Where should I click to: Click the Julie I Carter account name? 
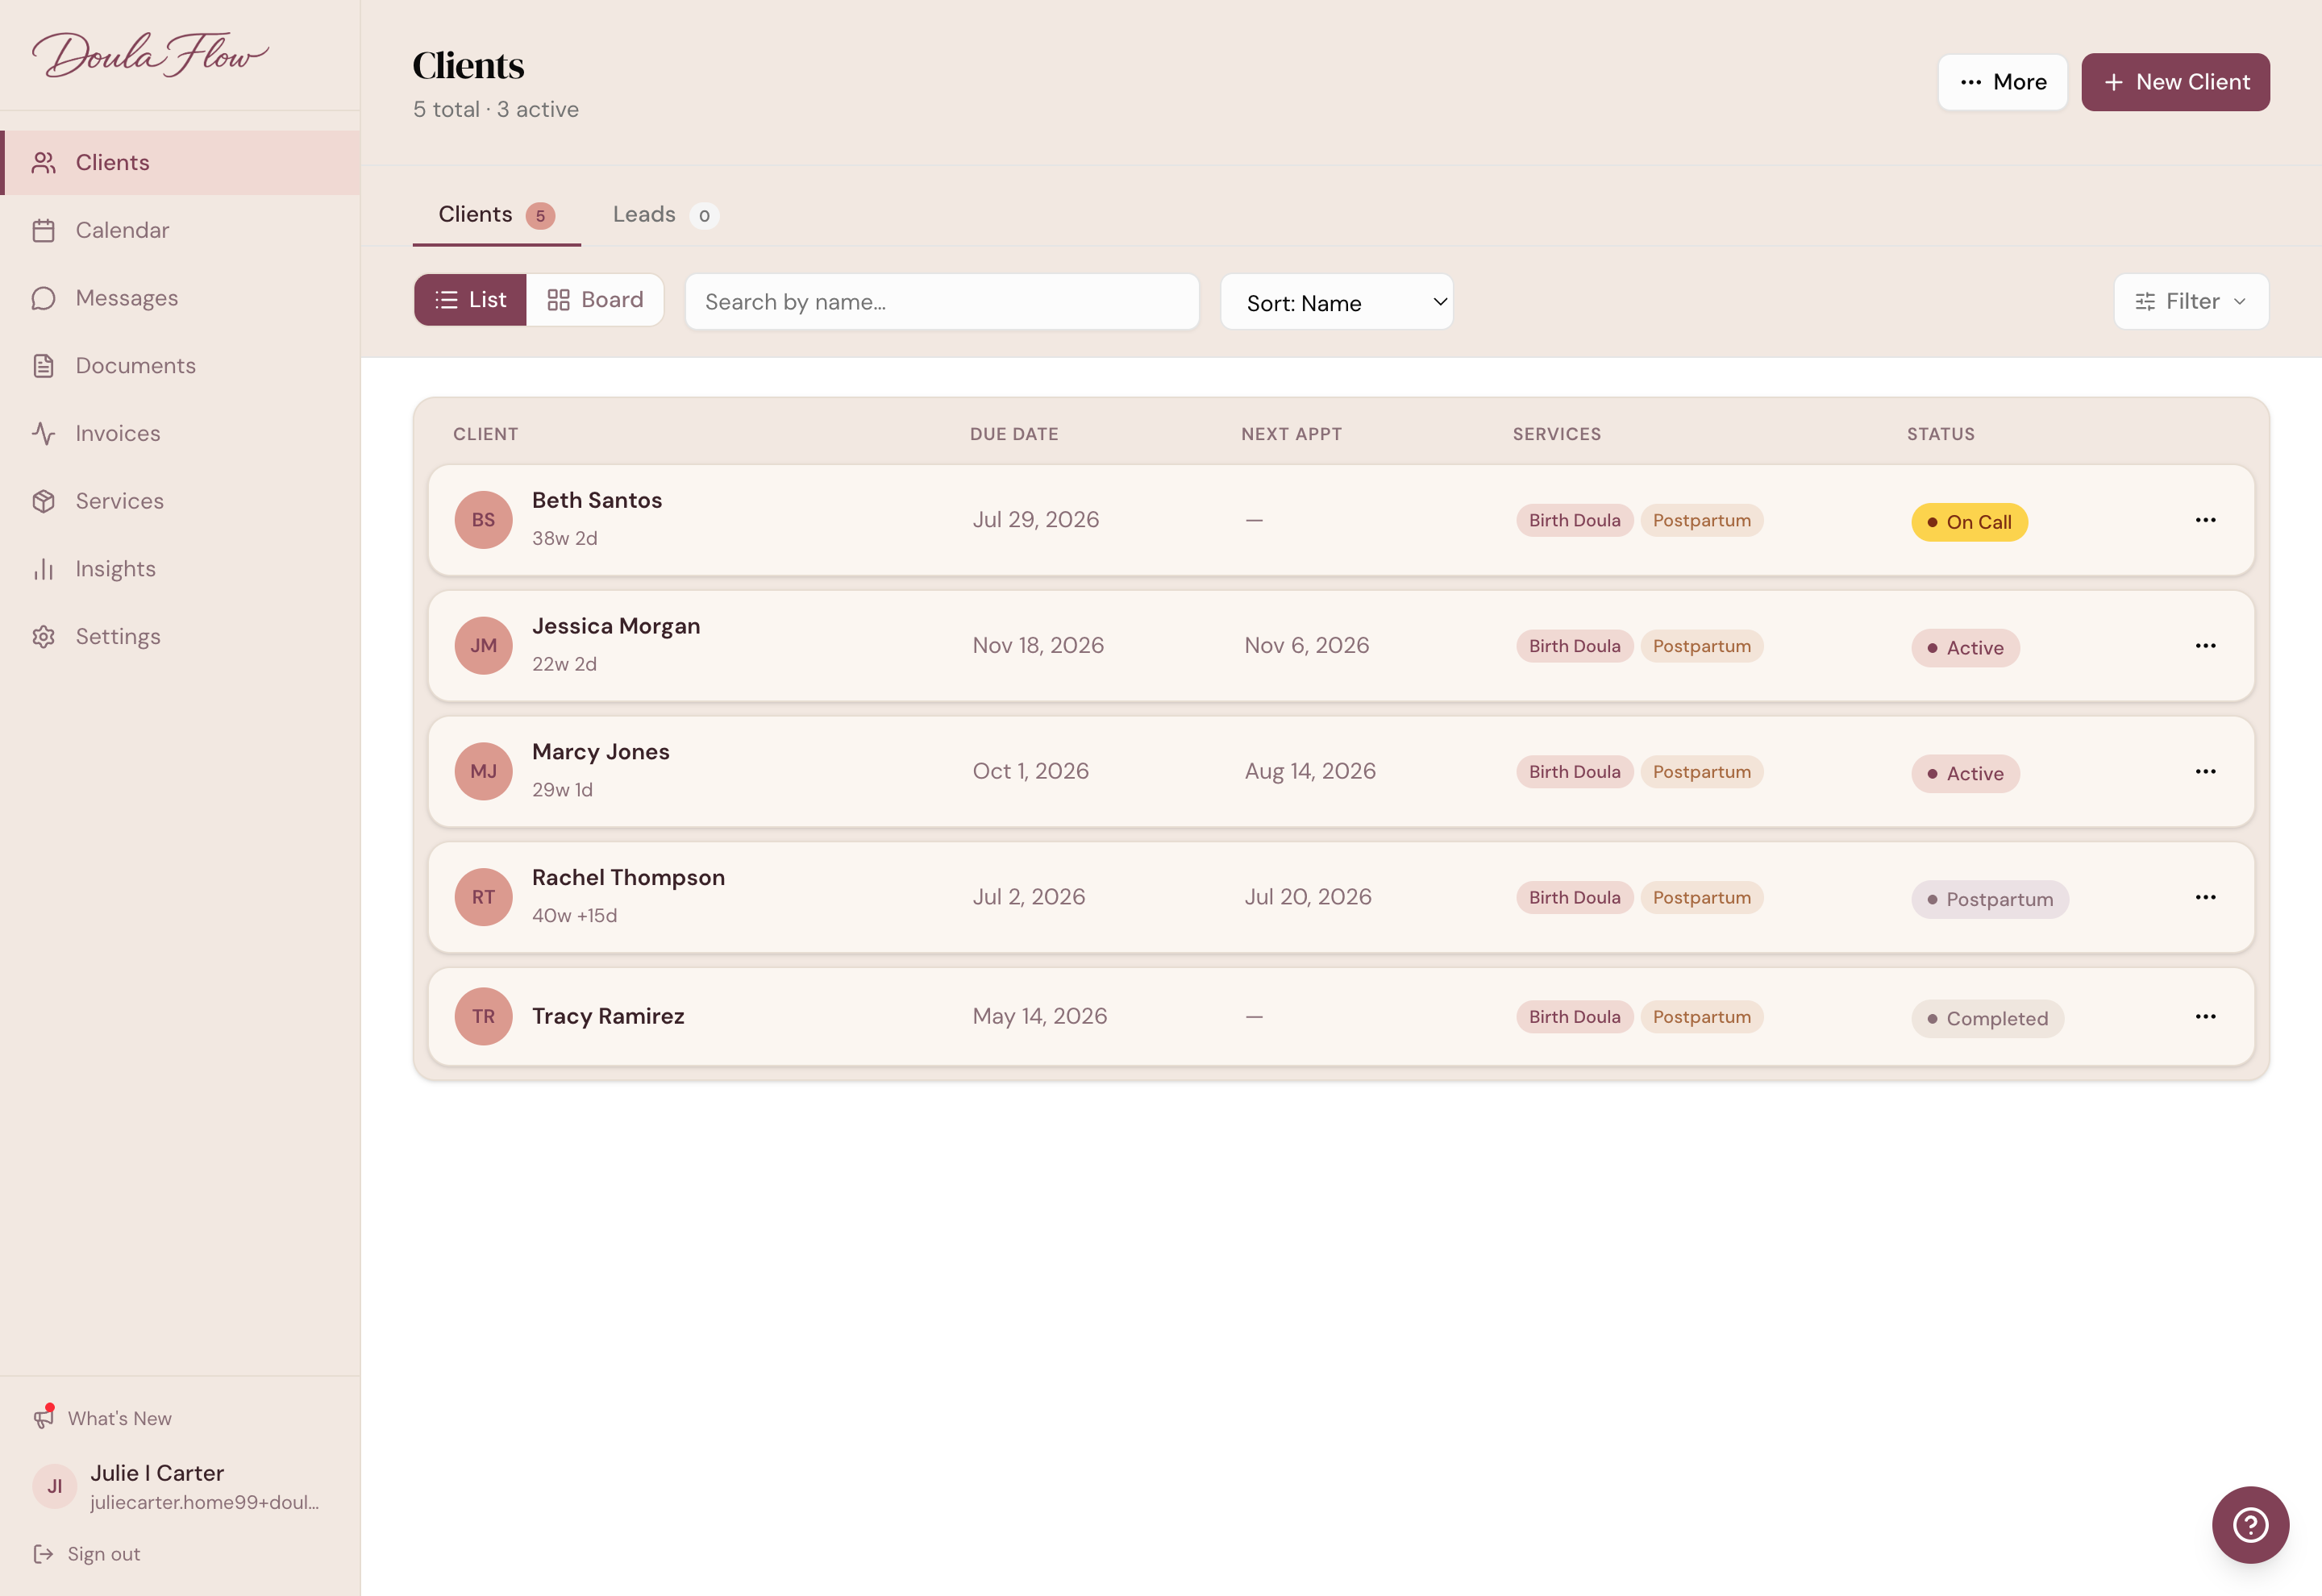click(157, 1473)
